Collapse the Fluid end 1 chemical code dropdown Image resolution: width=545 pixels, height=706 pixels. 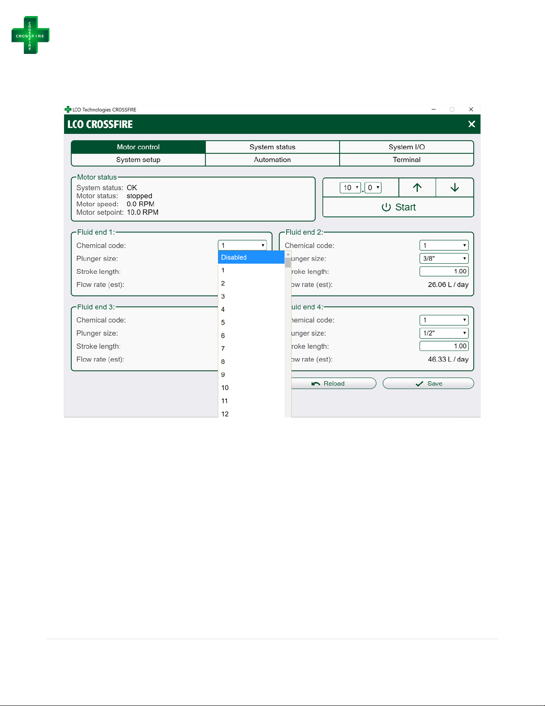242,245
